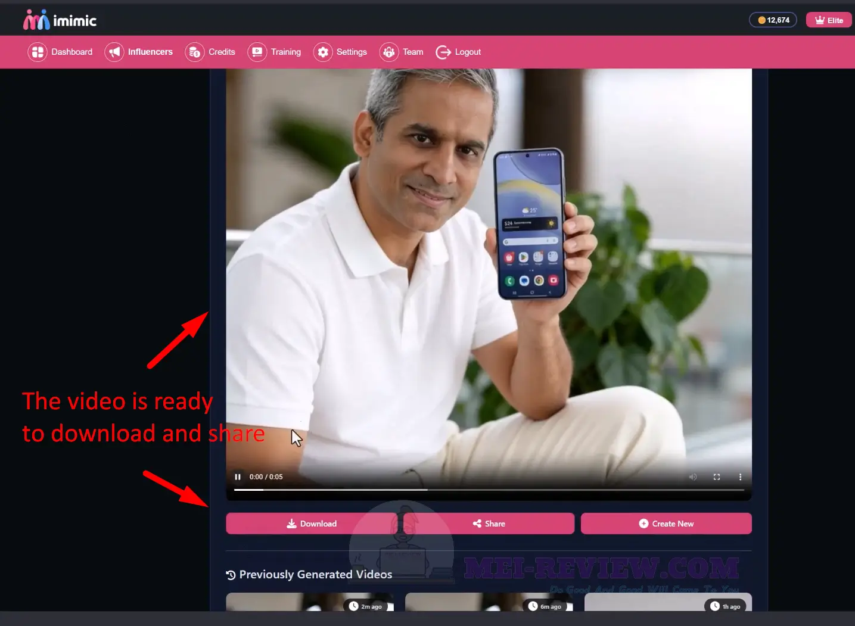Open the Training section

tap(274, 52)
